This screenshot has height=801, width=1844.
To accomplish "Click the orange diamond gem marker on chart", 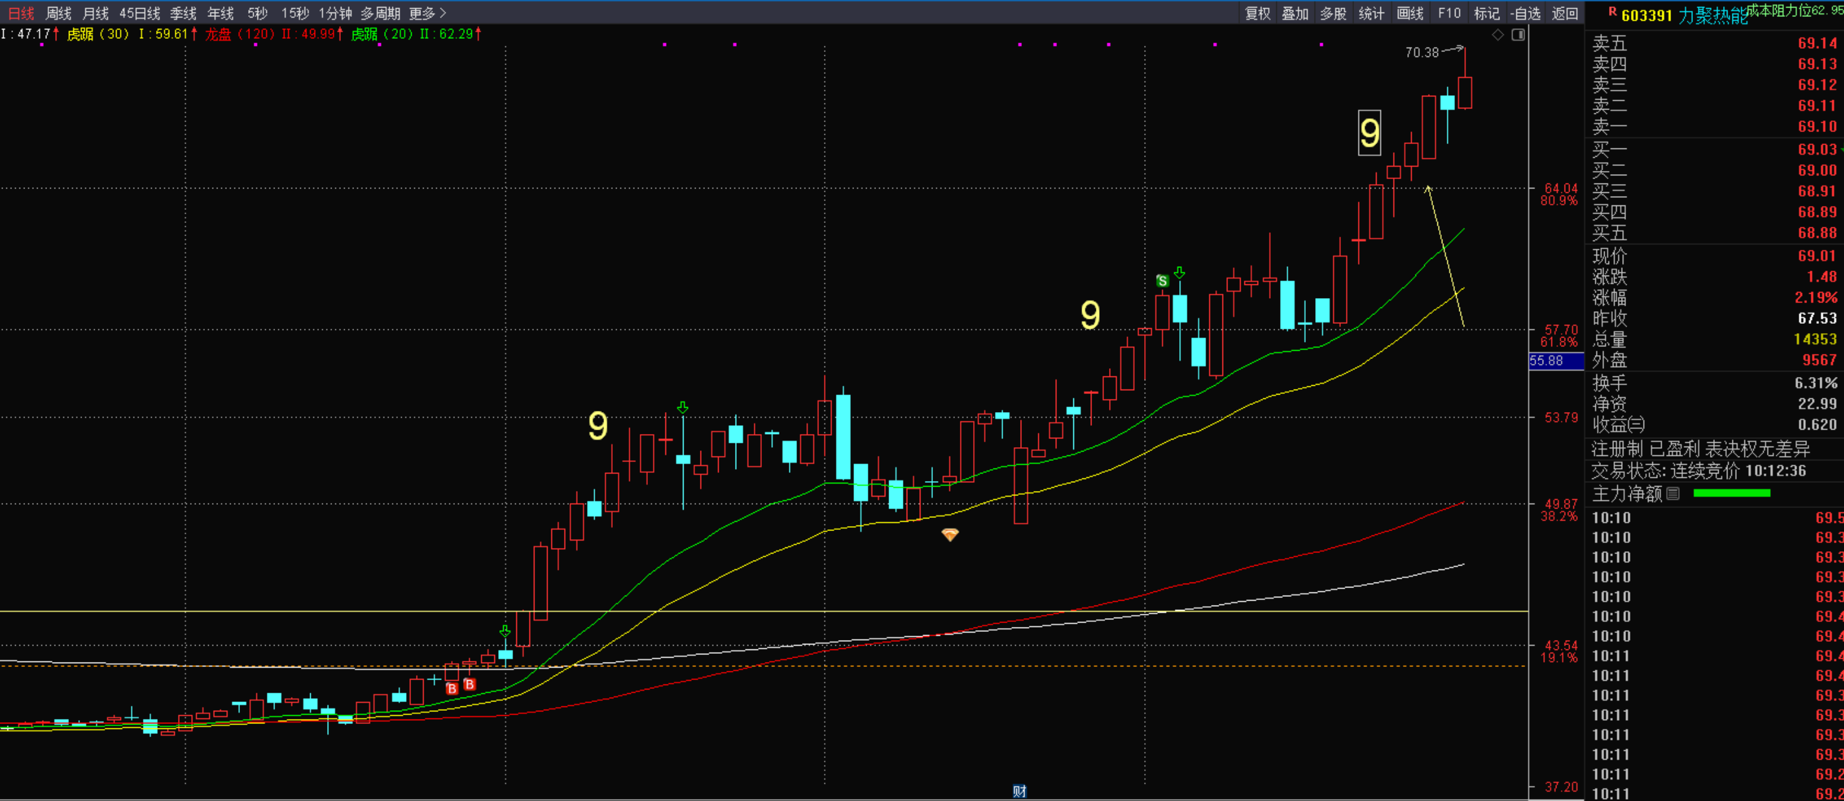I will (x=950, y=535).
